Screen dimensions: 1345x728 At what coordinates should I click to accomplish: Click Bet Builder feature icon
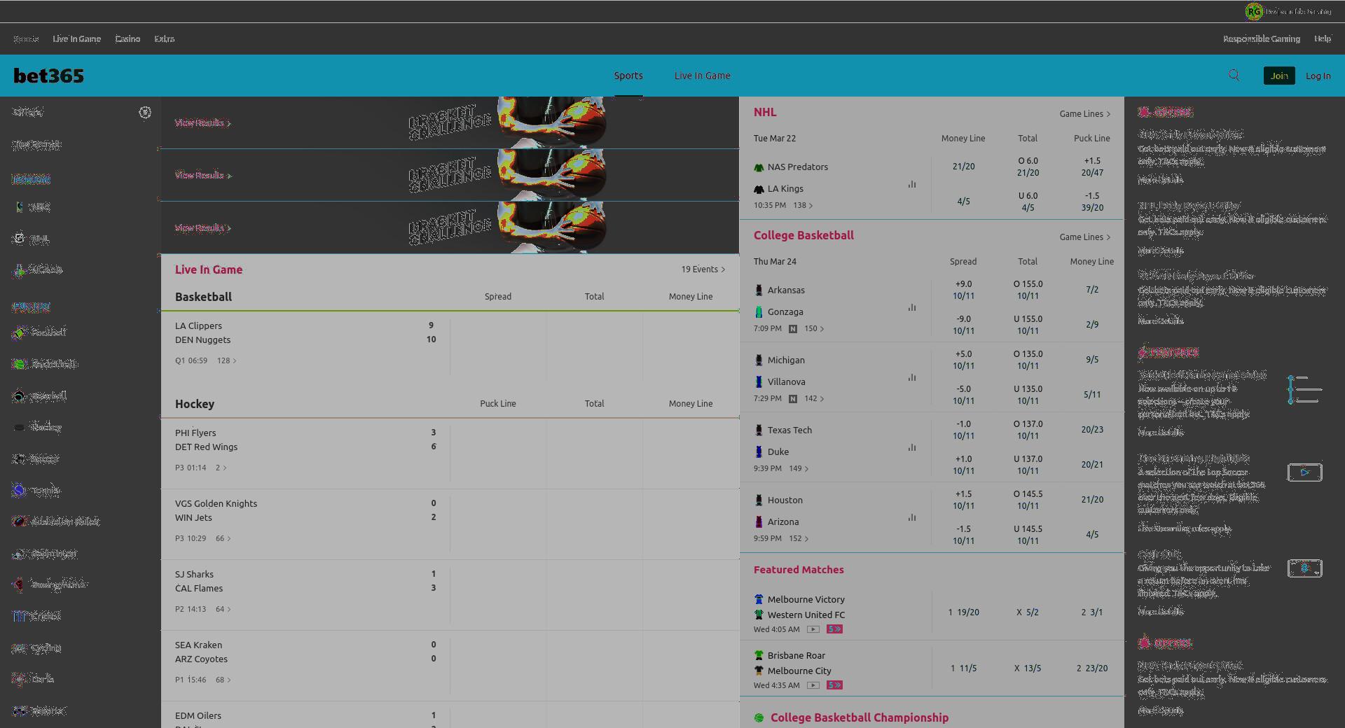tap(1305, 390)
